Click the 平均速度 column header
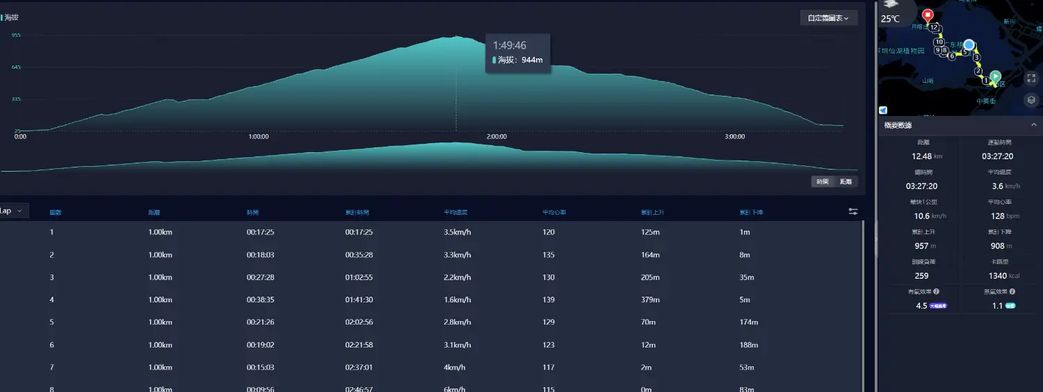1043x392 pixels. [455, 212]
